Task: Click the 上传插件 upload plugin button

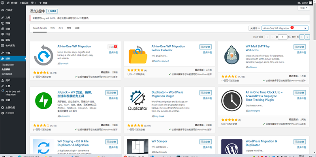Action: click(x=52, y=11)
